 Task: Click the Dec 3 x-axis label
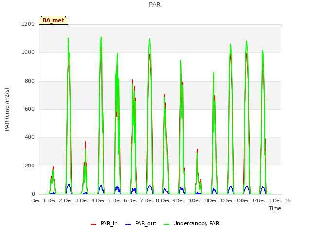point(71,200)
